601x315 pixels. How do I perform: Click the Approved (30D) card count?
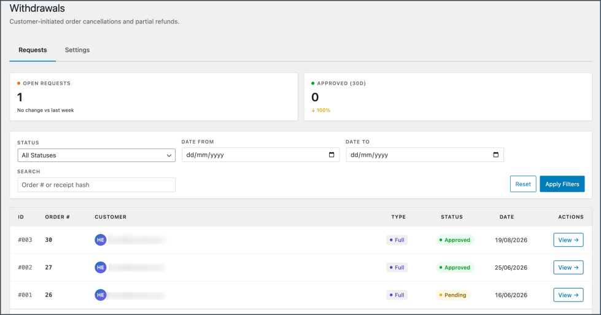tap(315, 98)
